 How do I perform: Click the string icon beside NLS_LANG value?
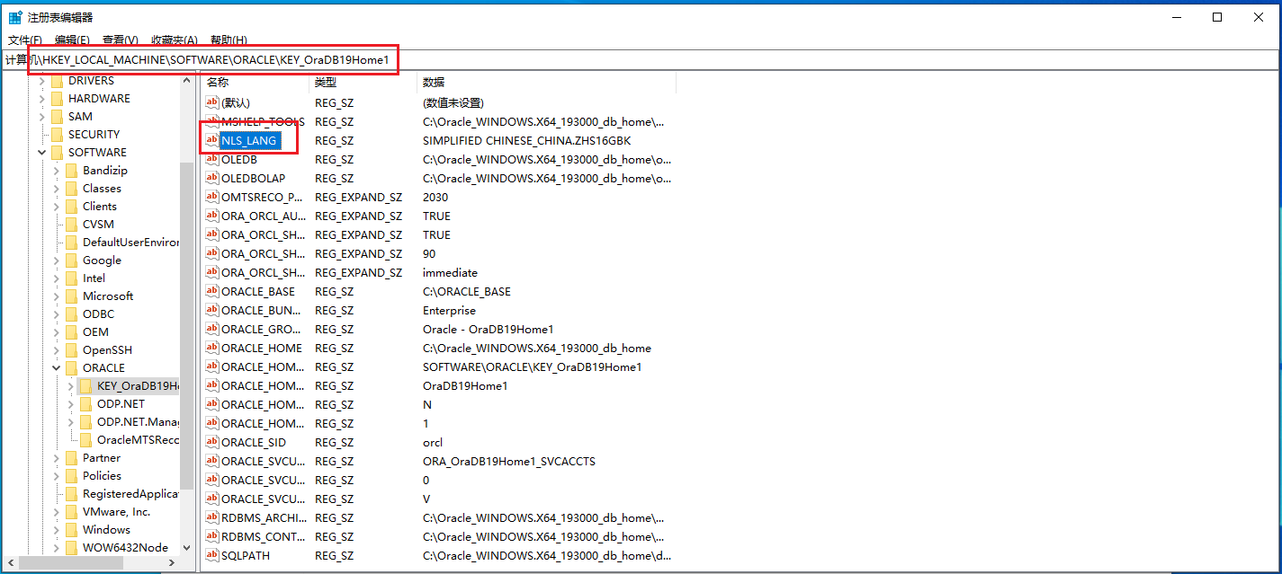coord(212,140)
